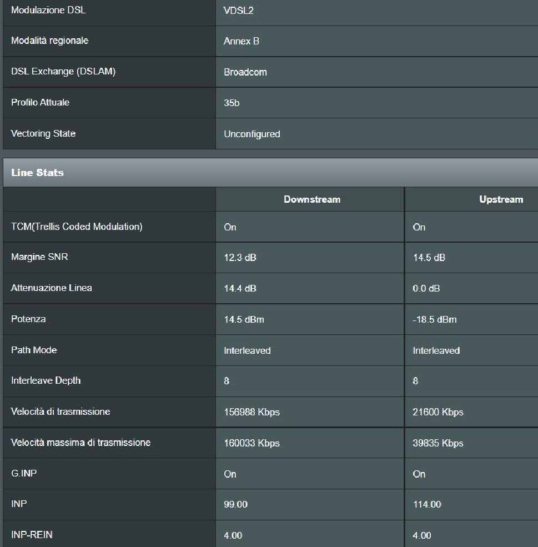Click the DSL Exchange (DSLAM) label

[63, 72]
